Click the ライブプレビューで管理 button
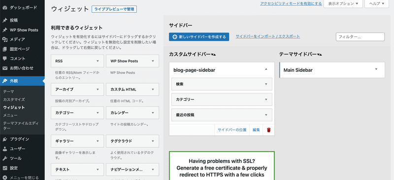Viewport: 394px width, 180px height. coord(114,9)
